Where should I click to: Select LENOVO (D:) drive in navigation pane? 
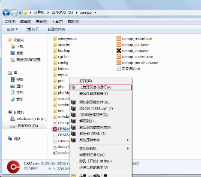[24, 126]
